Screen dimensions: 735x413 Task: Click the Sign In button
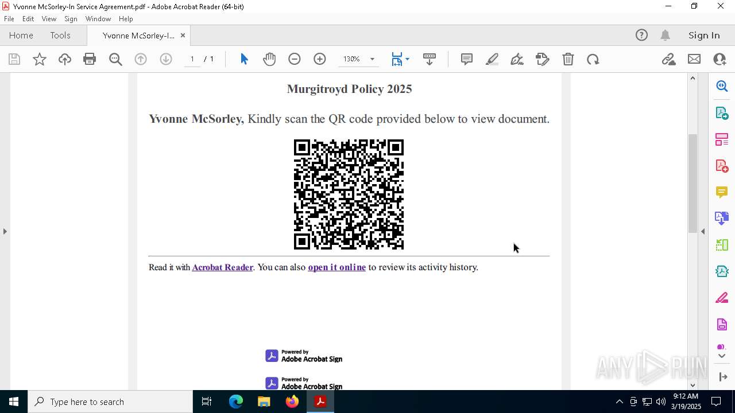pos(704,35)
